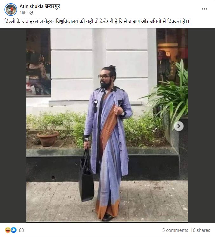The height and width of the screenshot is (237, 215).
Task: Open reaction count 63 details
Action: (x=21, y=230)
